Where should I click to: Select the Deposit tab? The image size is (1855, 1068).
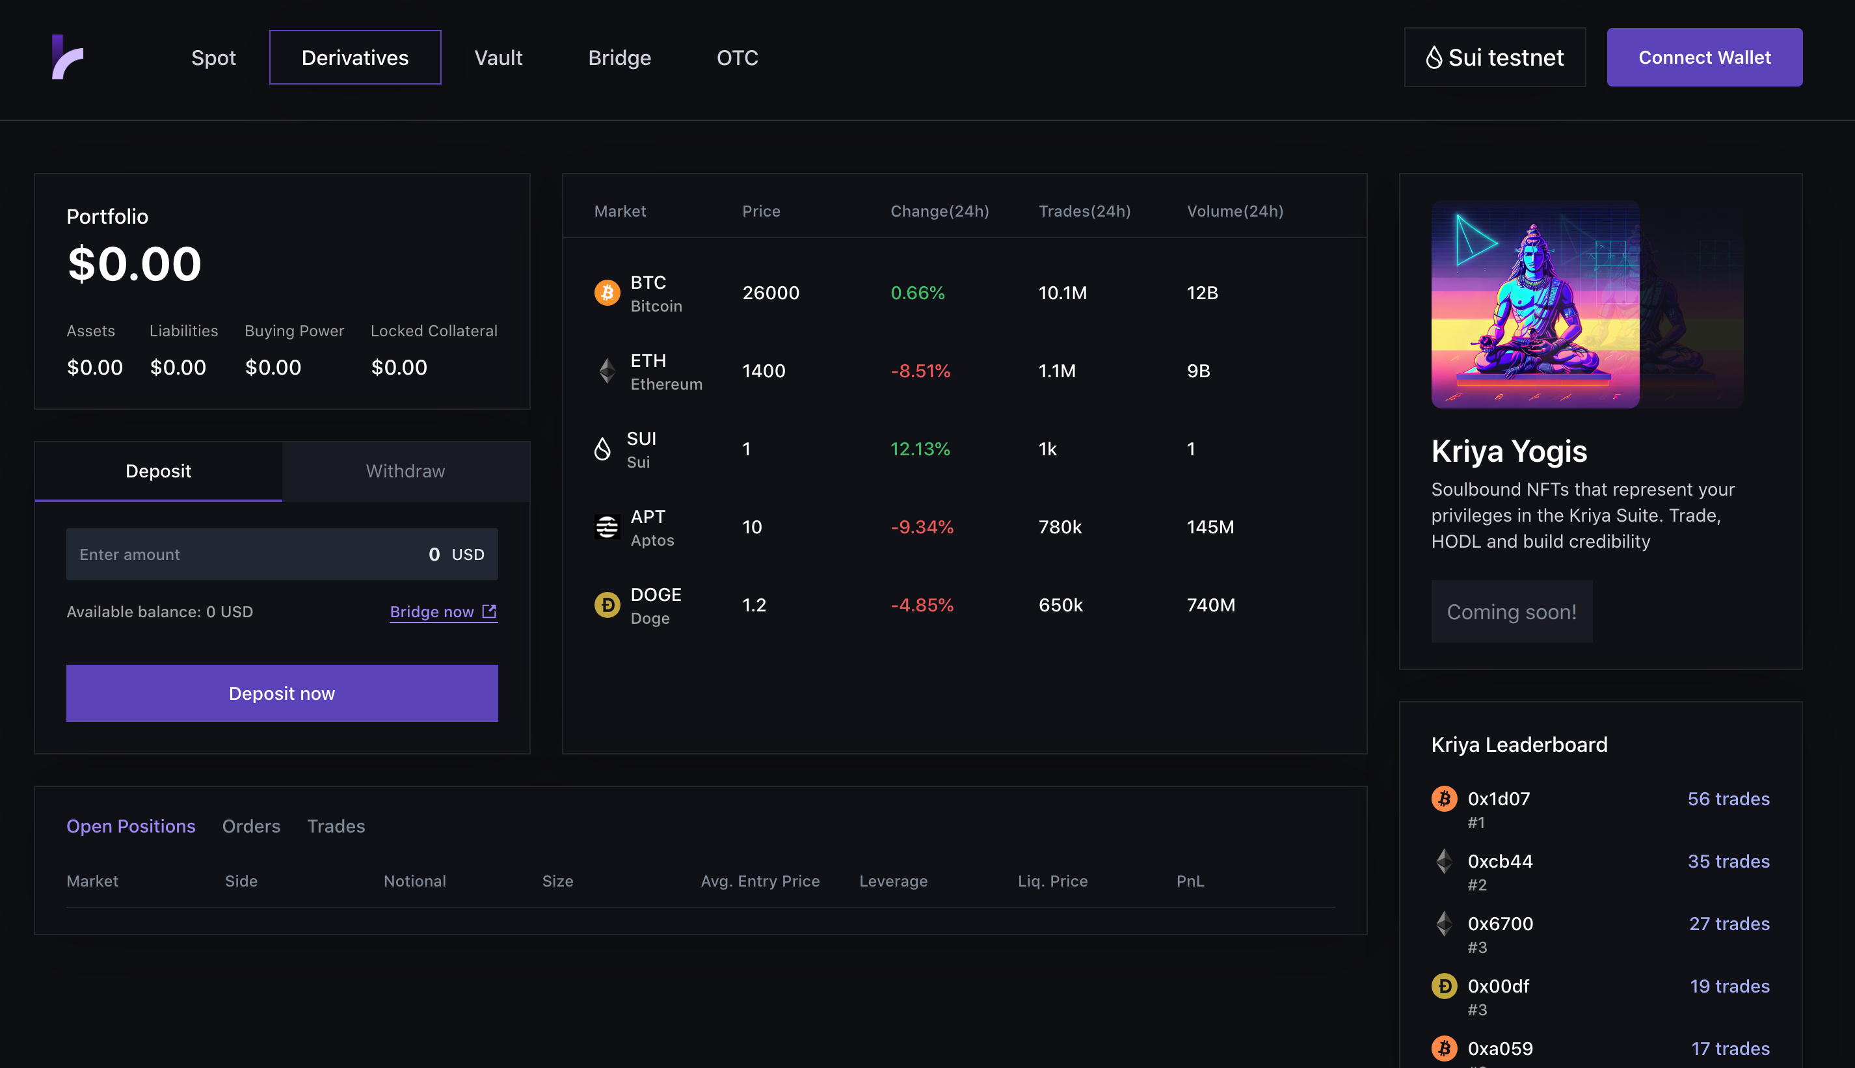point(159,471)
